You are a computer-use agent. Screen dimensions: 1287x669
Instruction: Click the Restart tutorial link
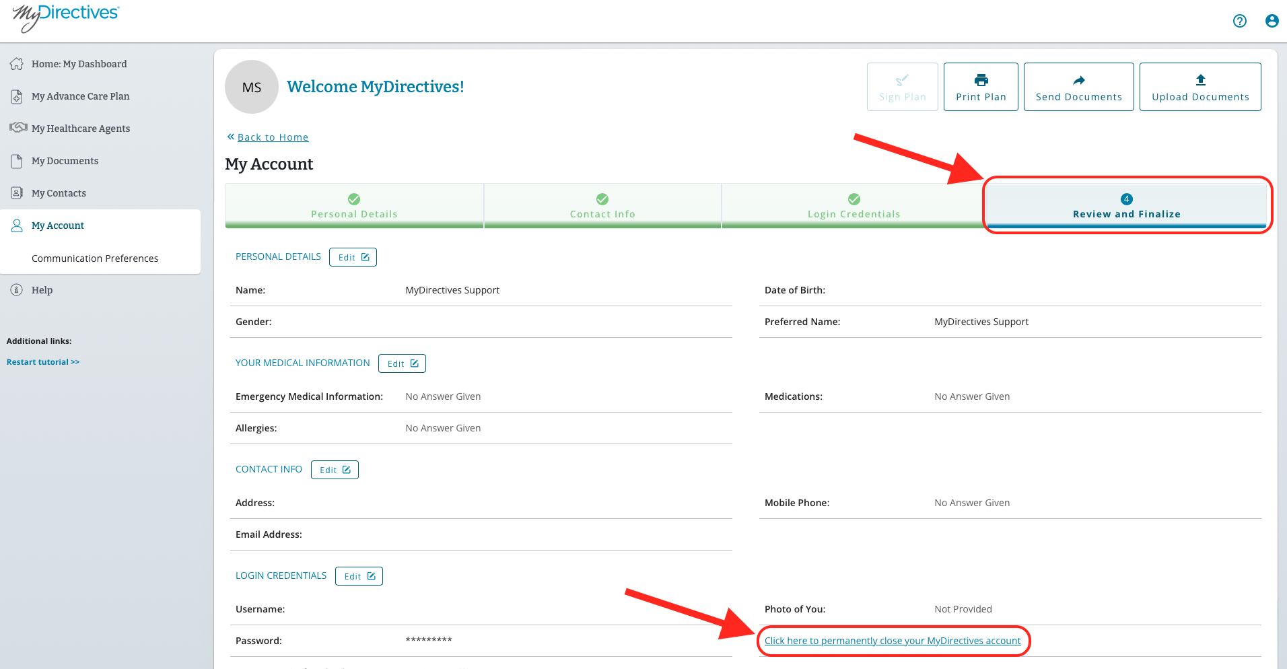pyautogui.click(x=43, y=362)
